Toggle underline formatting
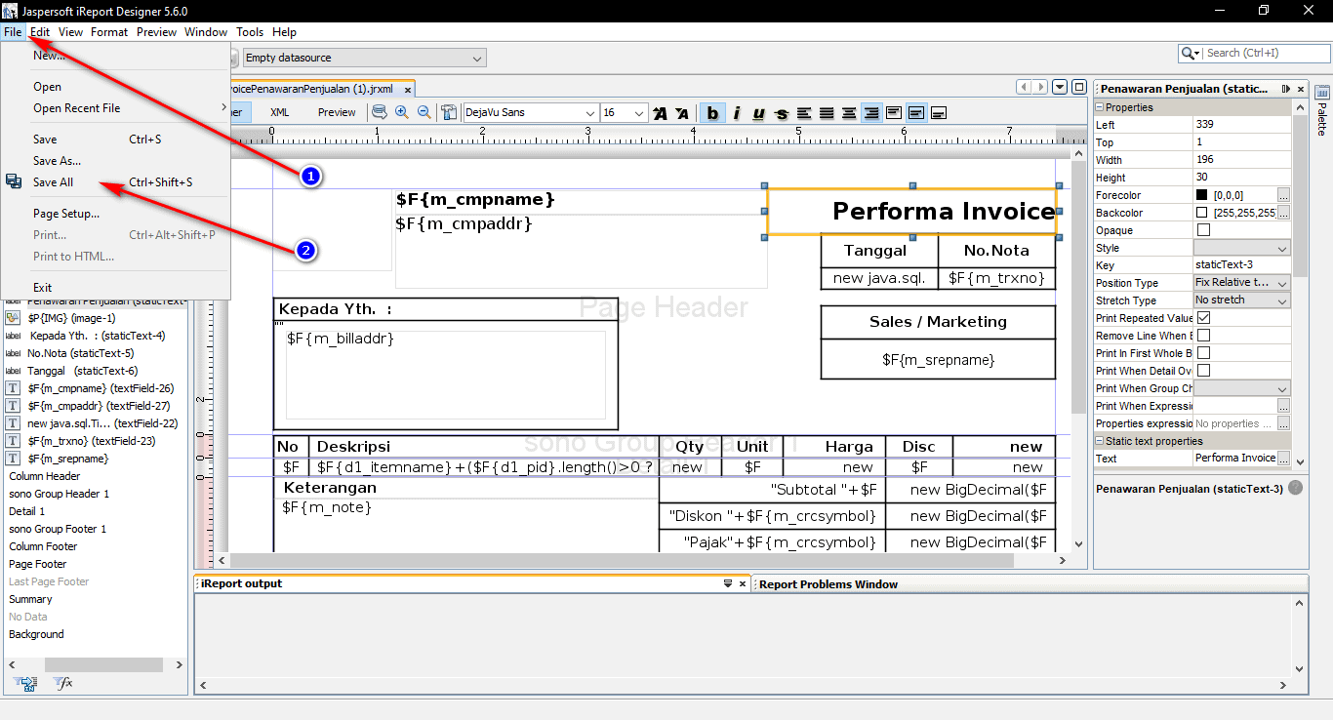This screenshot has width=1333, height=720. coord(758,113)
